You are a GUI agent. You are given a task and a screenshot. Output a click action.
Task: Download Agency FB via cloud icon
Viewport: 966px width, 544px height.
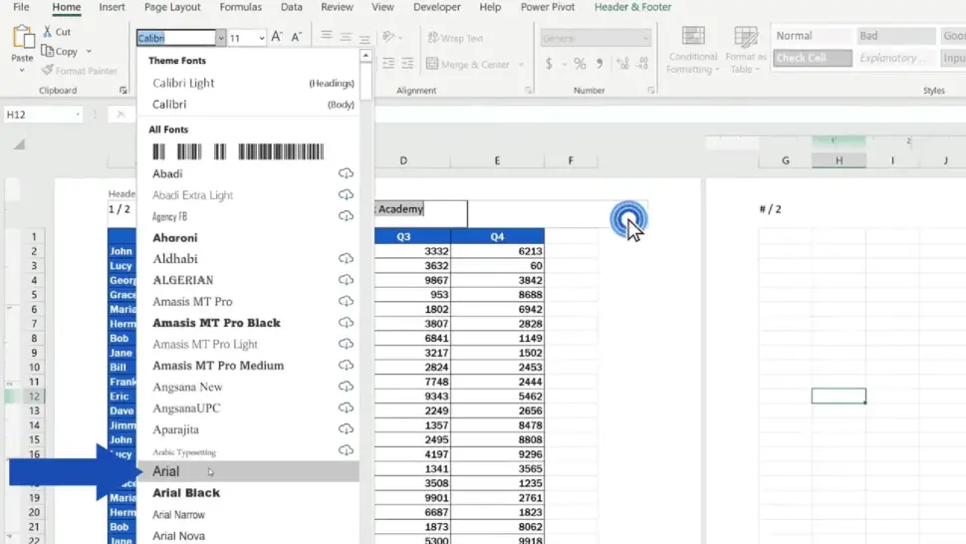[x=346, y=216]
